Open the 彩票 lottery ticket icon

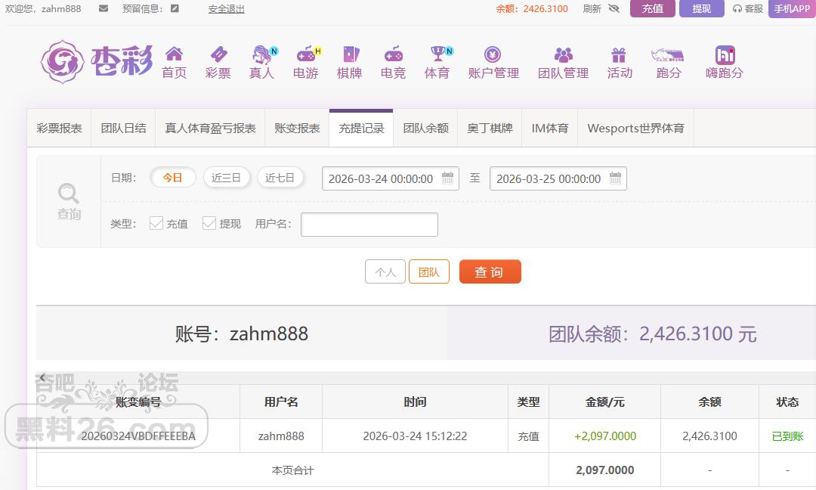point(218,54)
